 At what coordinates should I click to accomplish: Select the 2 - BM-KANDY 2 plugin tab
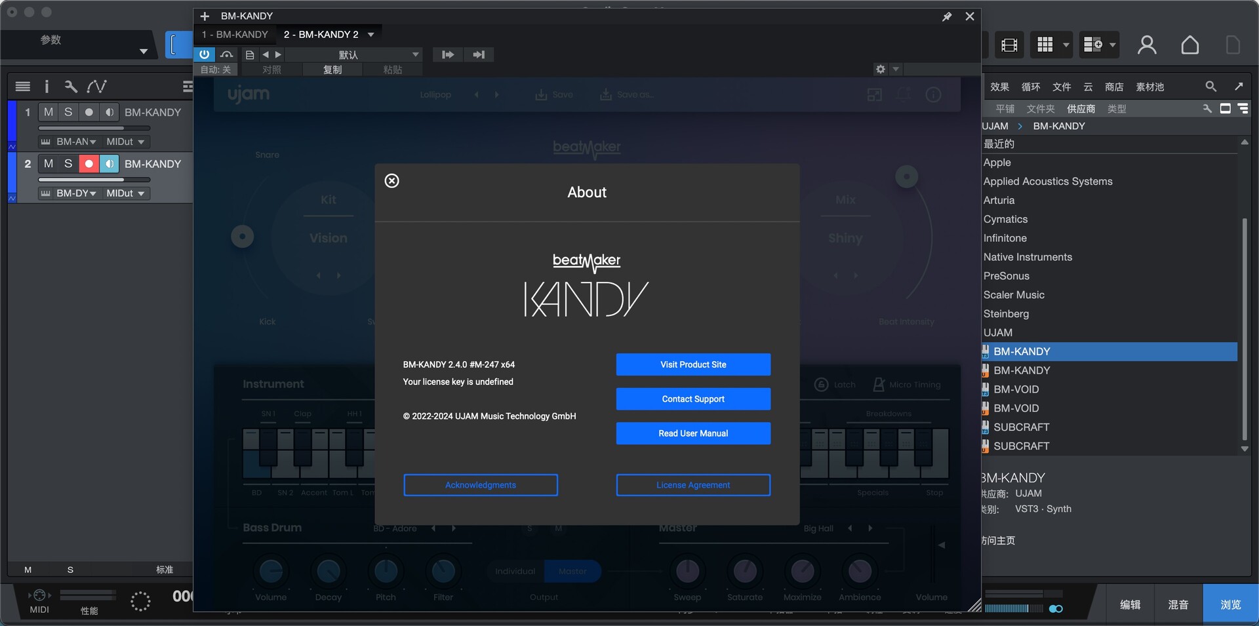[321, 34]
